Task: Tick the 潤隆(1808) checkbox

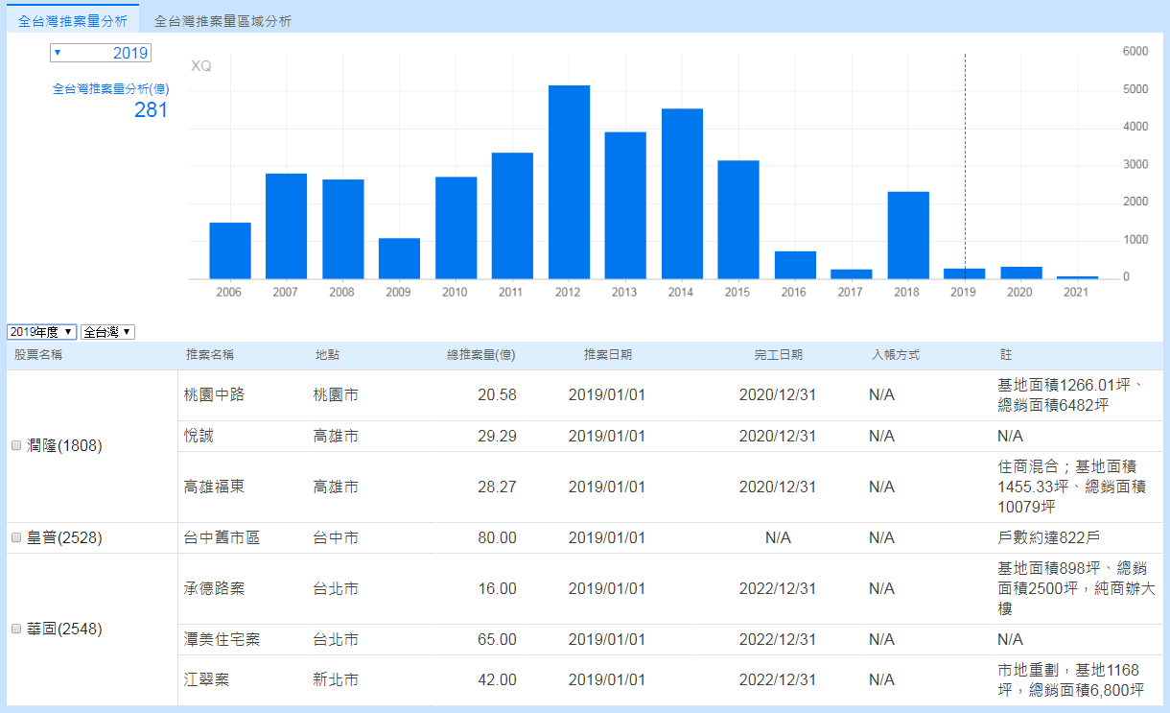Action: click(15, 445)
